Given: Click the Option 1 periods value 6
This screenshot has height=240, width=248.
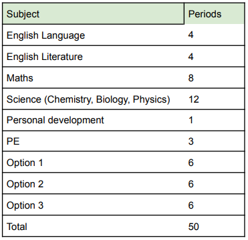Looking at the screenshot, I should click(191, 163).
